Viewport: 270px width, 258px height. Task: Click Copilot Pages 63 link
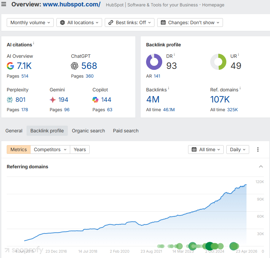tap(110, 110)
